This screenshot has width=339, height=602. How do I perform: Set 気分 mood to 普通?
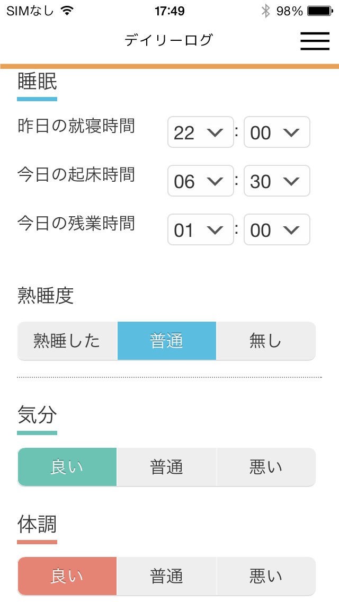click(166, 467)
